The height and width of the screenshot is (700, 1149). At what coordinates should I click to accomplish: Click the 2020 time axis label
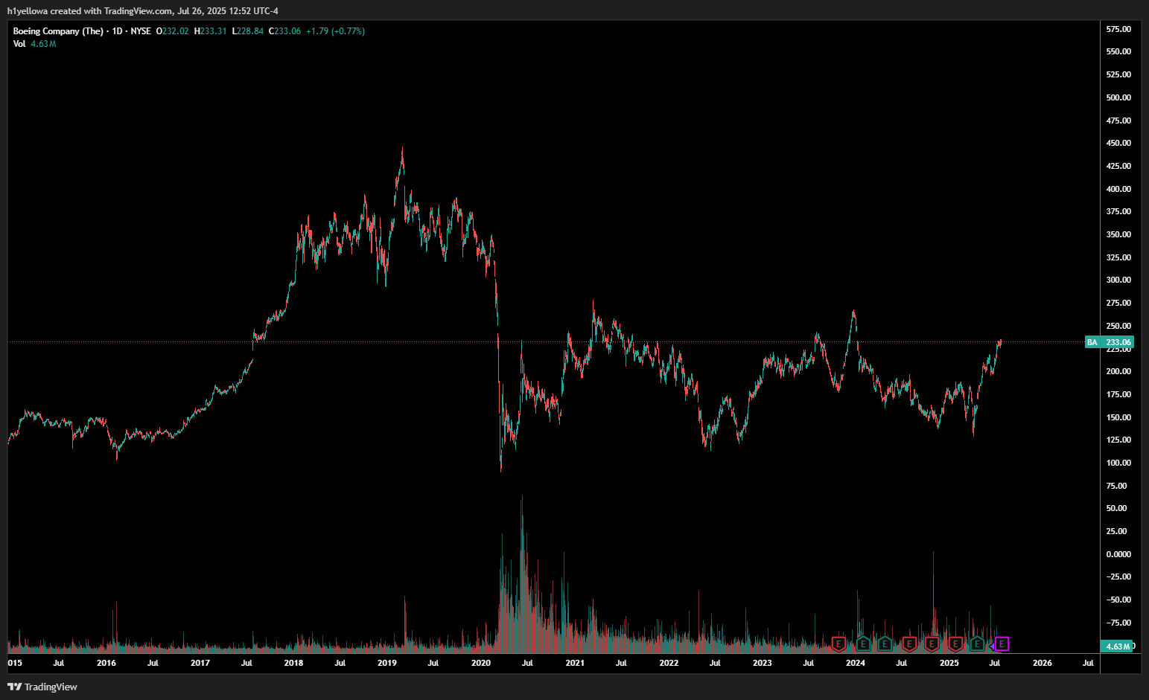[x=481, y=663]
